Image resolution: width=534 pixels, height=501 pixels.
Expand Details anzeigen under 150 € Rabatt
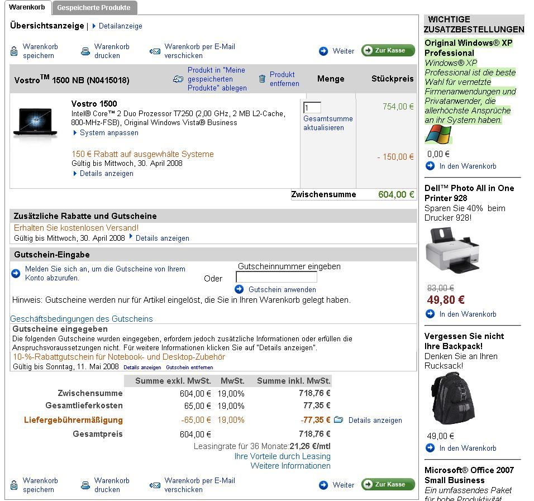coord(107,174)
